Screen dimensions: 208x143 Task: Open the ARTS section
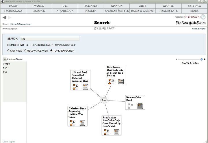pos(143,6)
